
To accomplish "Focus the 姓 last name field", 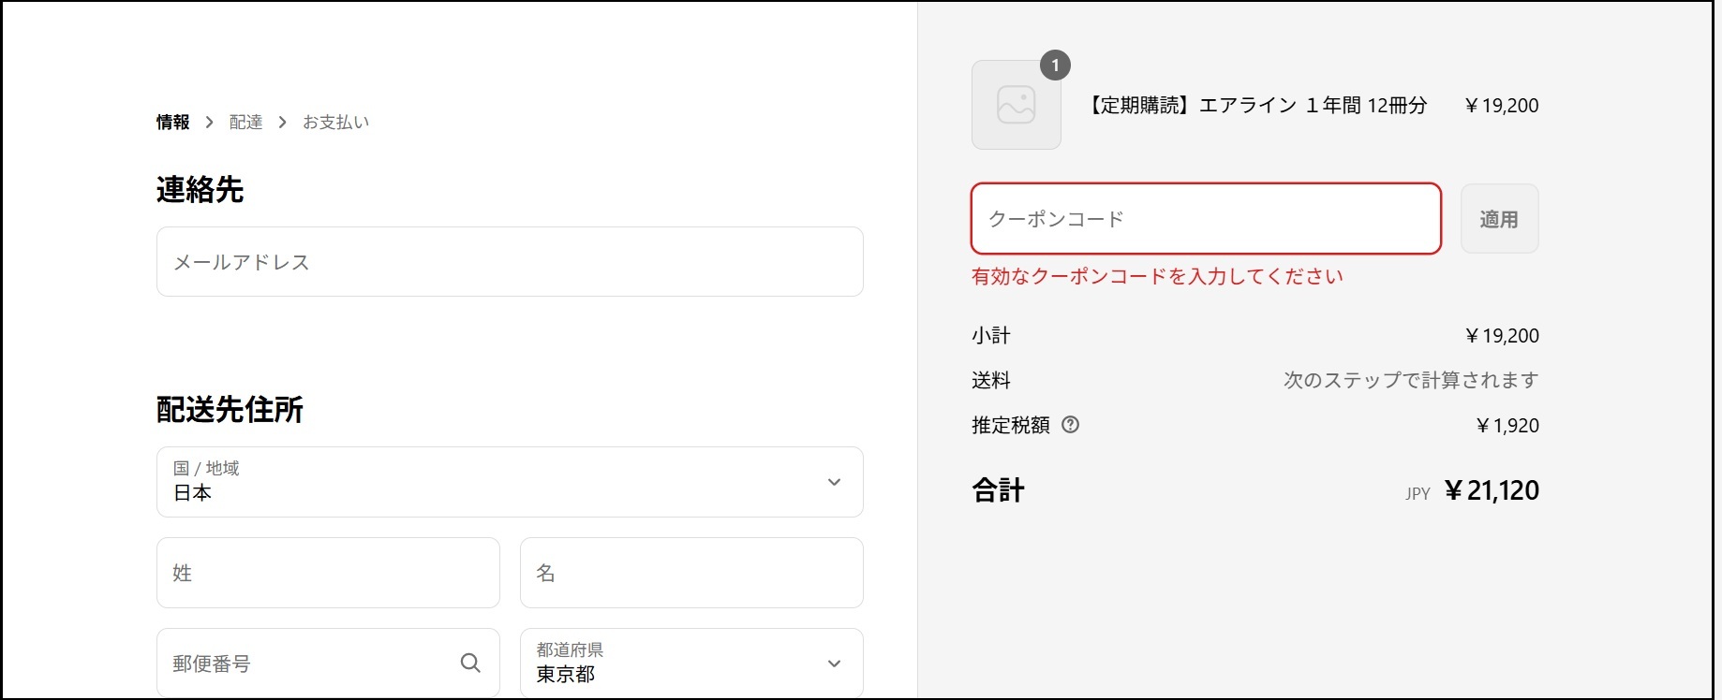I will click(x=328, y=573).
